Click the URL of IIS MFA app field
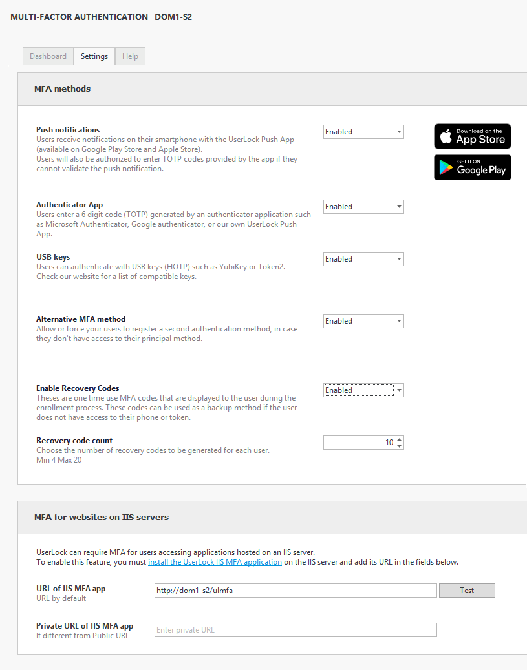Screen dimensions: 527x670 [296, 591]
